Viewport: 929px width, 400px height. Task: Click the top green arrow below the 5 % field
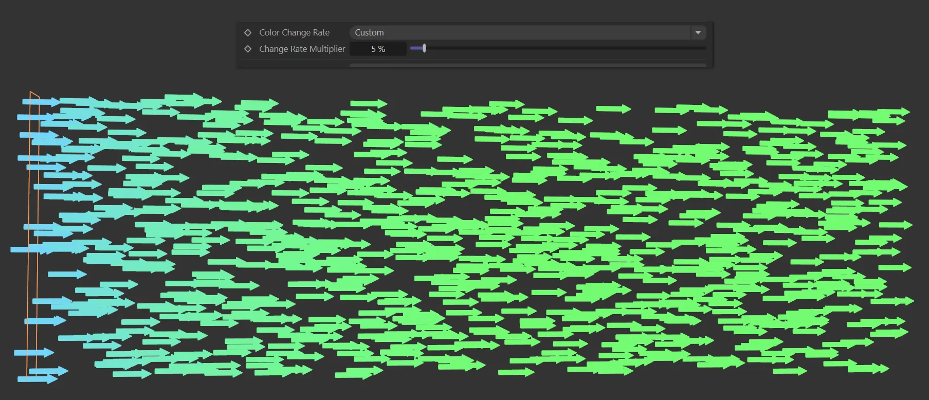tap(368, 104)
